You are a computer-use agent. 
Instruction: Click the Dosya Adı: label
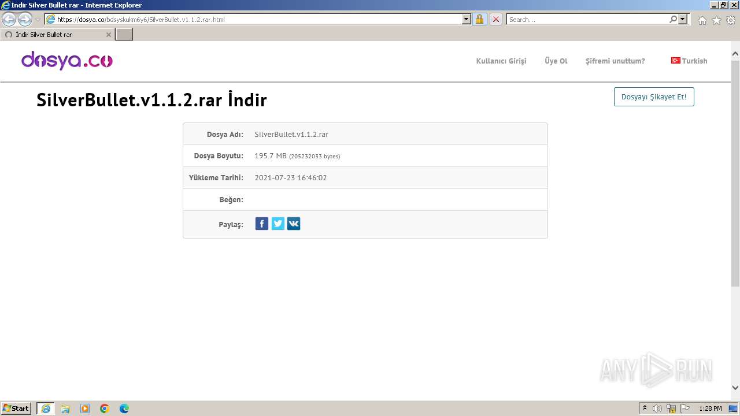click(x=225, y=134)
